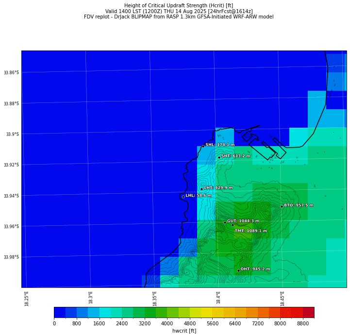Click the 18.45°E longitude tick label
This screenshot has height=336, width=350.
click(x=282, y=299)
